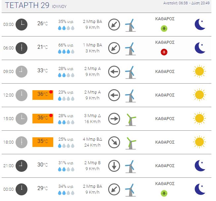The image size is (216, 201).
Task: Click the sun icon at 09:00
Action: (x=199, y=71)
